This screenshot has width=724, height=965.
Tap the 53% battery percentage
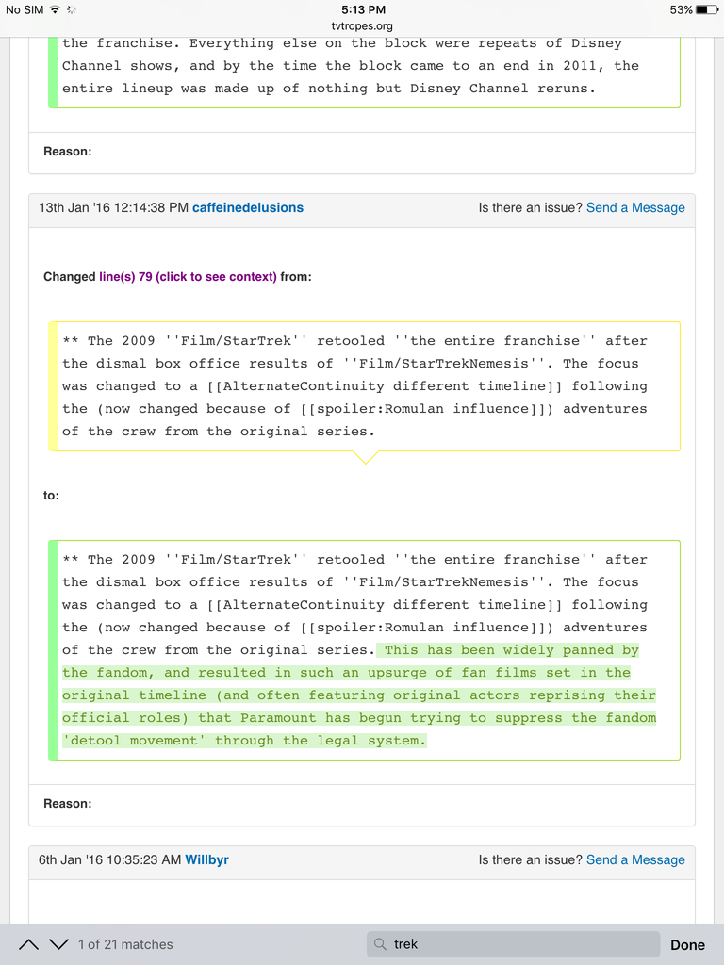click(681, 9)
